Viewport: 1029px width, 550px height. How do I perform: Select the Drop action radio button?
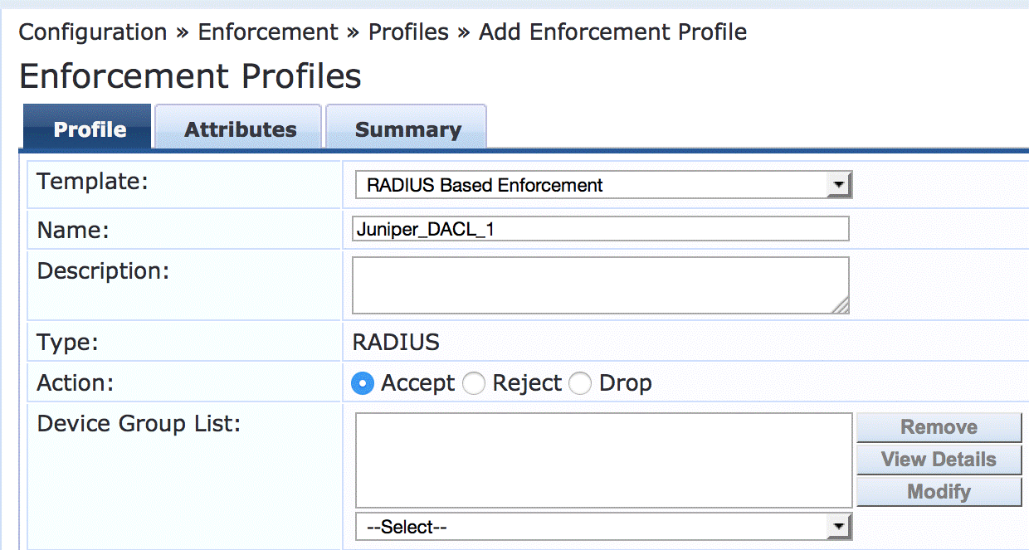click(580, 383)
